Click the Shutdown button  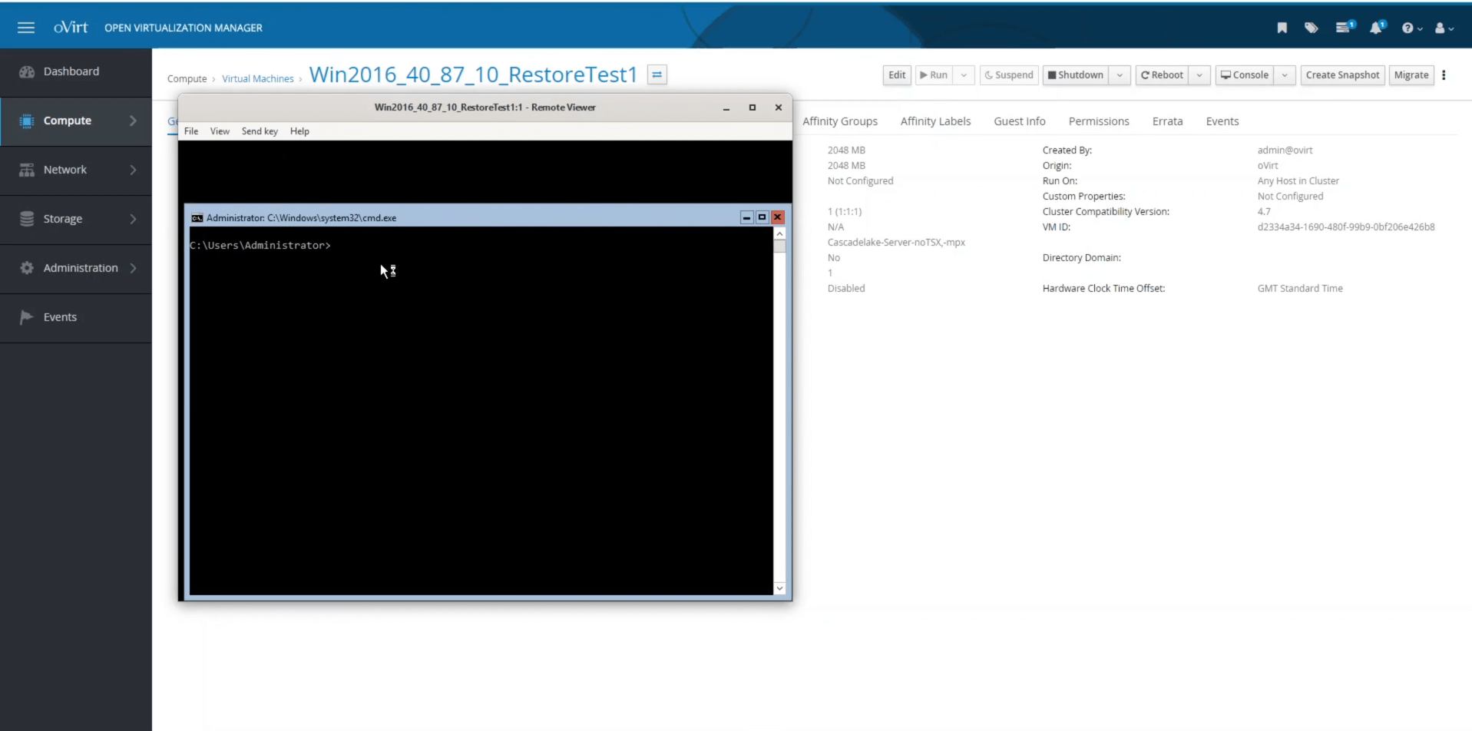pyautogui.click(x=1076, y=74)
